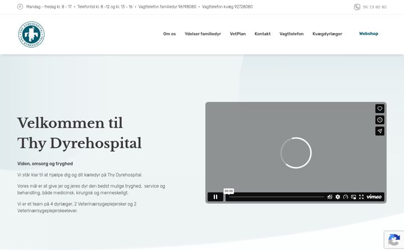Visit the Webshop link

(x=369, y=34)
